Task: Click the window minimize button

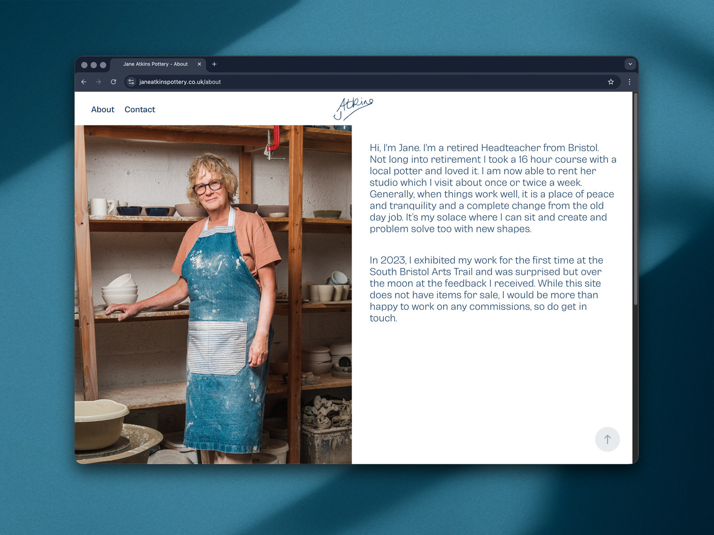Action: pyautogui.click(x=94, y=65)
